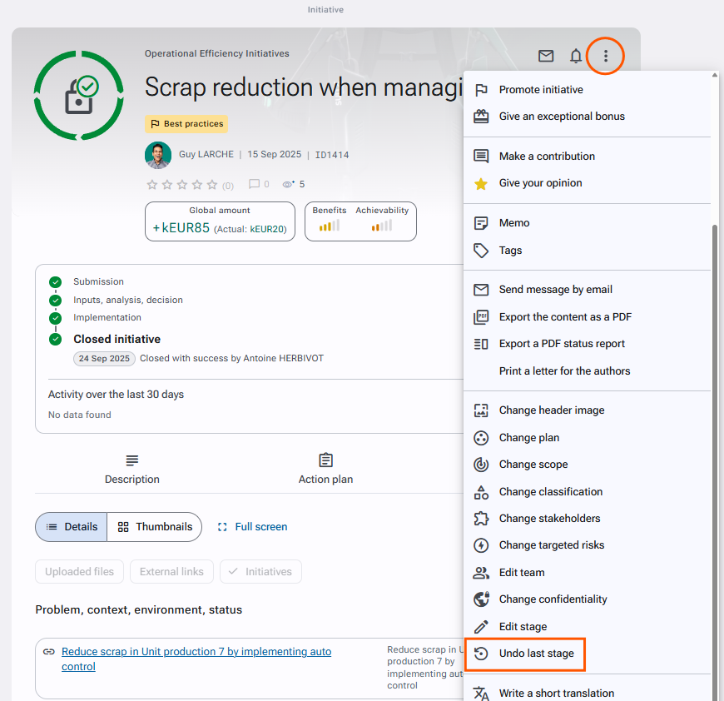Screen dimensions: 724x701
Task: Click the shapes icon beside Change classification
Action: pos(481,492)
